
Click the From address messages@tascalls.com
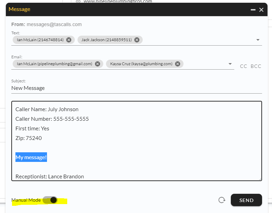[x=54, y=24]
